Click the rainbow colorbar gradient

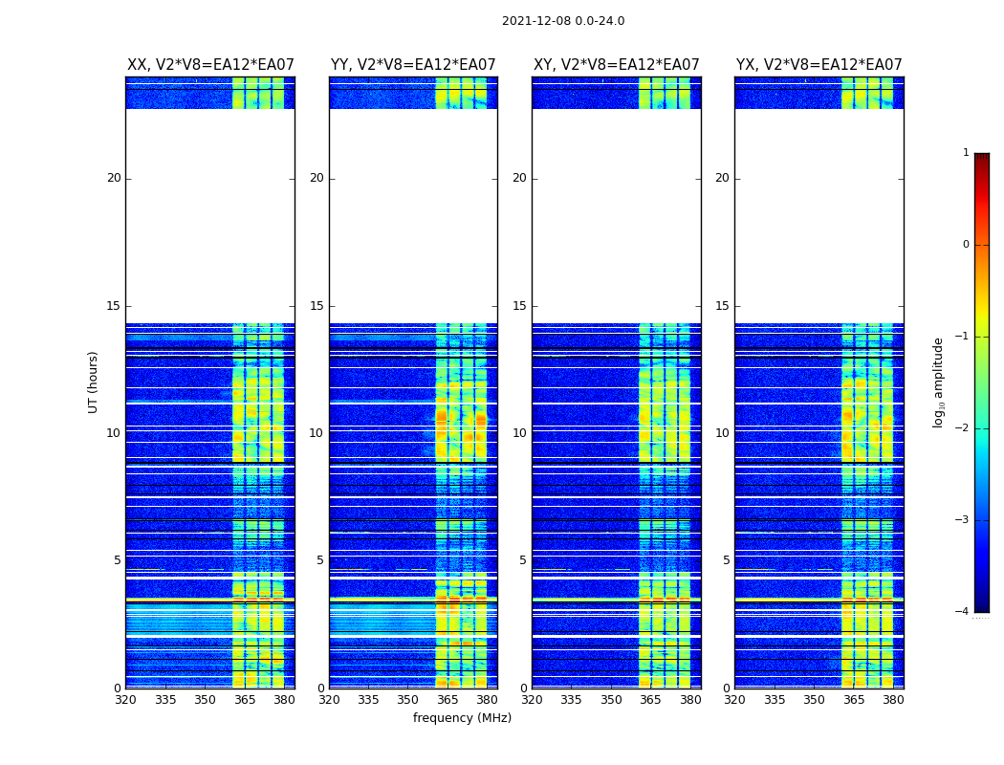tap(981, 382)
